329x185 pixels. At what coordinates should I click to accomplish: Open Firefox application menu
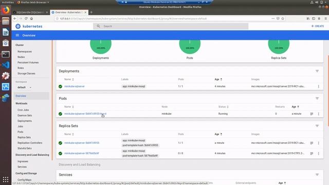(325, 18)
